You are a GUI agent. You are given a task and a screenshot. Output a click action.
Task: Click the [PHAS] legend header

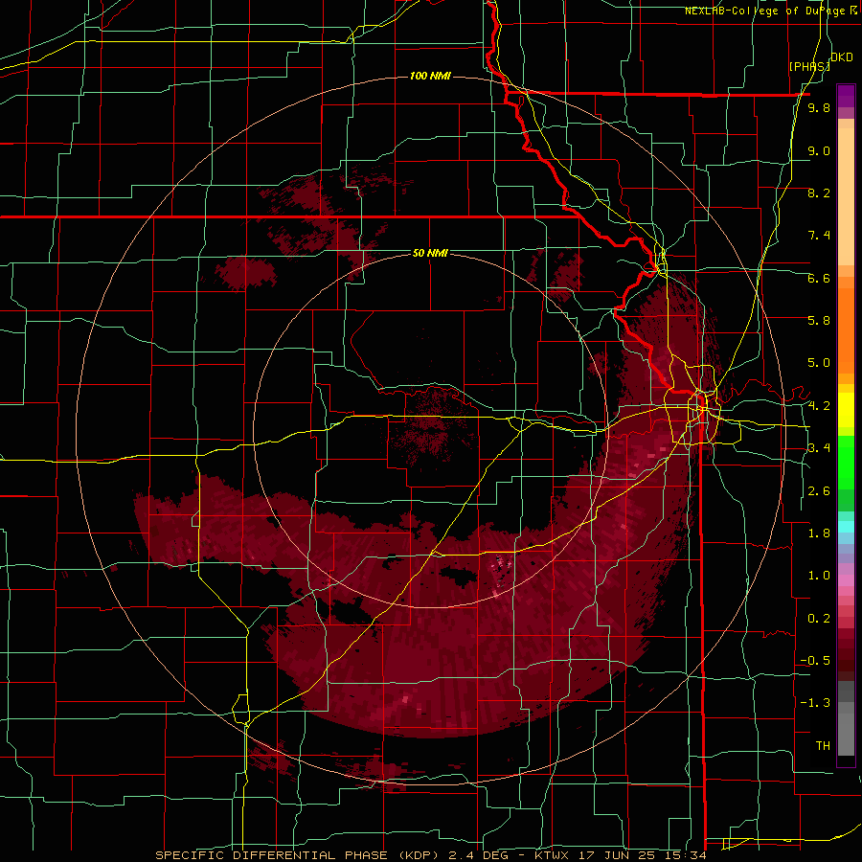pos(809,66)
